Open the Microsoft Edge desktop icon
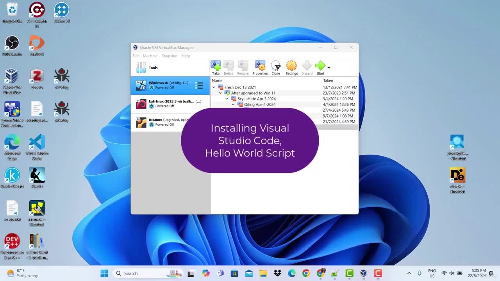Viewport: 500px width, 281px height. pyautogui.click(x=12, y=148)
